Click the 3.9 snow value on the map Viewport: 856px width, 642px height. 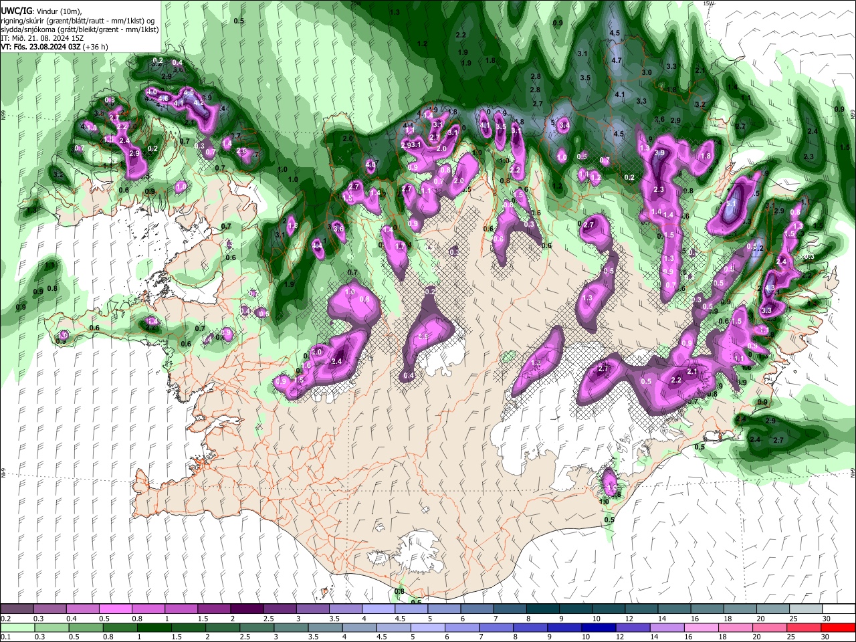click(659, 153)
